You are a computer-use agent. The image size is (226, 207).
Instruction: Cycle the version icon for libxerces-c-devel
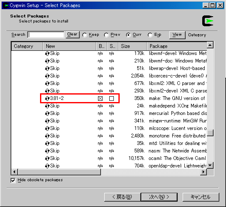47,76
